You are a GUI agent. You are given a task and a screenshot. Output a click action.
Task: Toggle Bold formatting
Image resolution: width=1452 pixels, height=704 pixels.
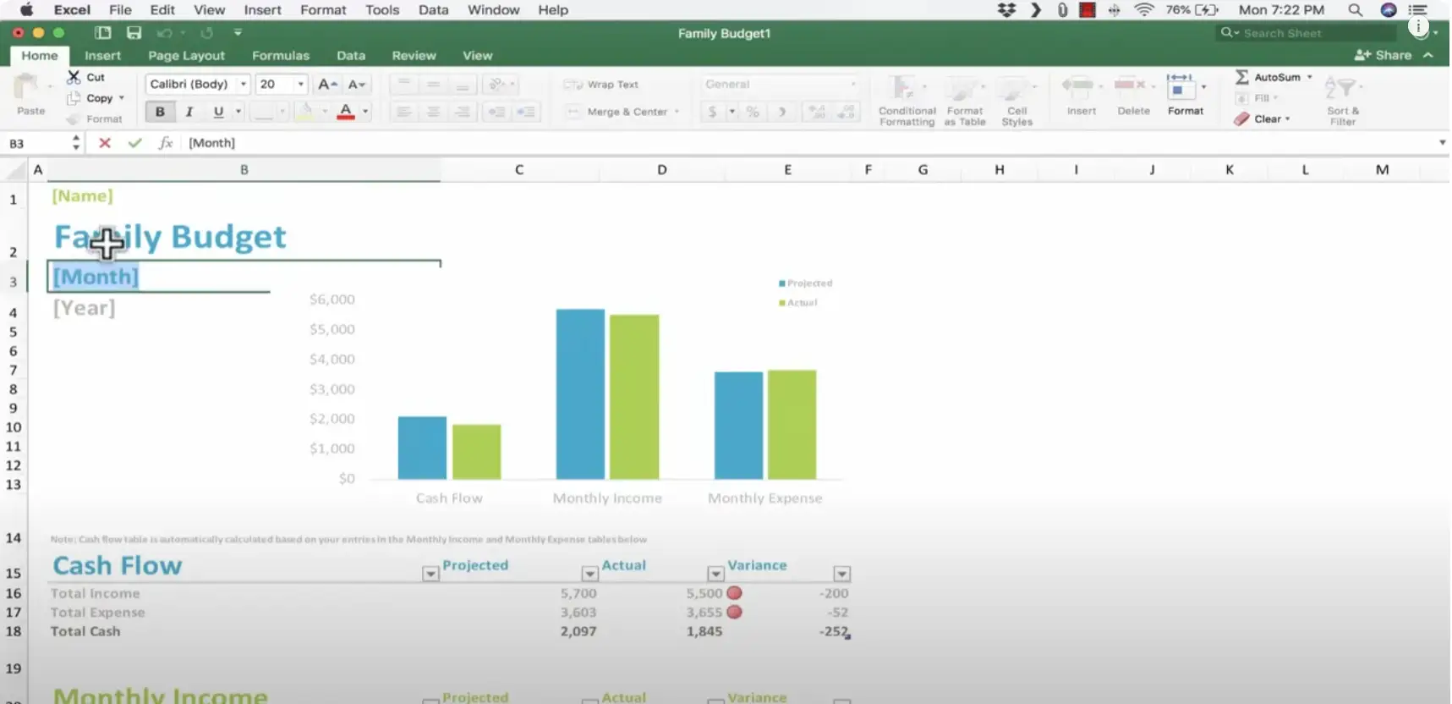(160, 112)
